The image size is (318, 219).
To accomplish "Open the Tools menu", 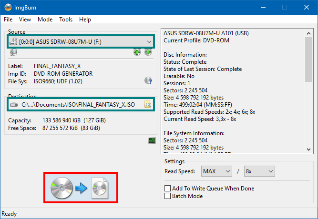I will click(66, 20).
